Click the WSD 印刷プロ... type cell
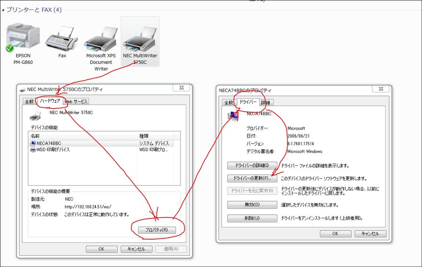Image resolution: width=422 pixels, height=267 pixels. pos(153,150)
